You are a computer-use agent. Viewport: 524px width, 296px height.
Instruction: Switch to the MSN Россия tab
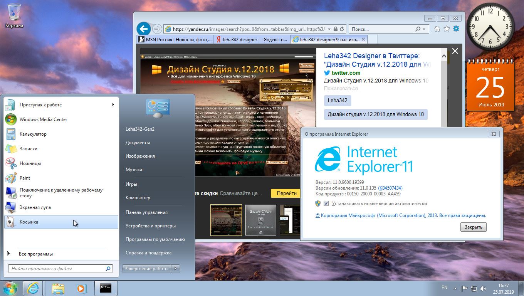click(x=175, y=39)
